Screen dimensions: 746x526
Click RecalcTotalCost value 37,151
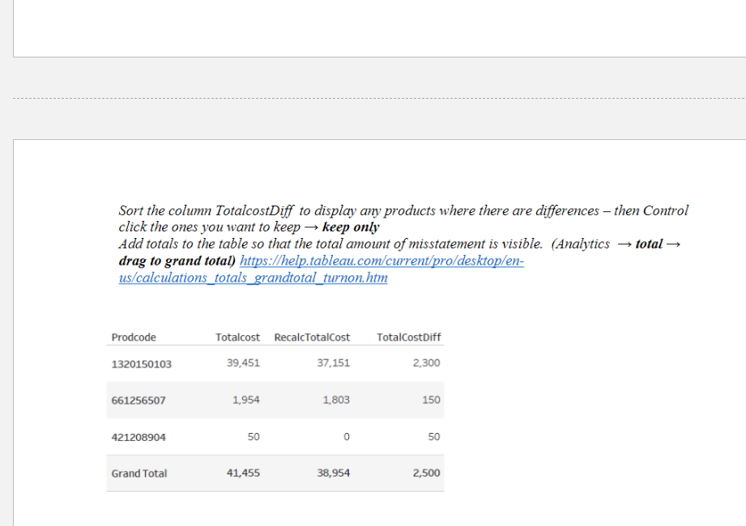[334, 363]
